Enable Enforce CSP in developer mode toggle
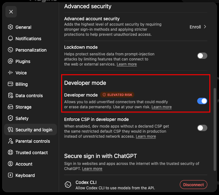The width and height of the screenshot is (219, 195). (202, 128)
